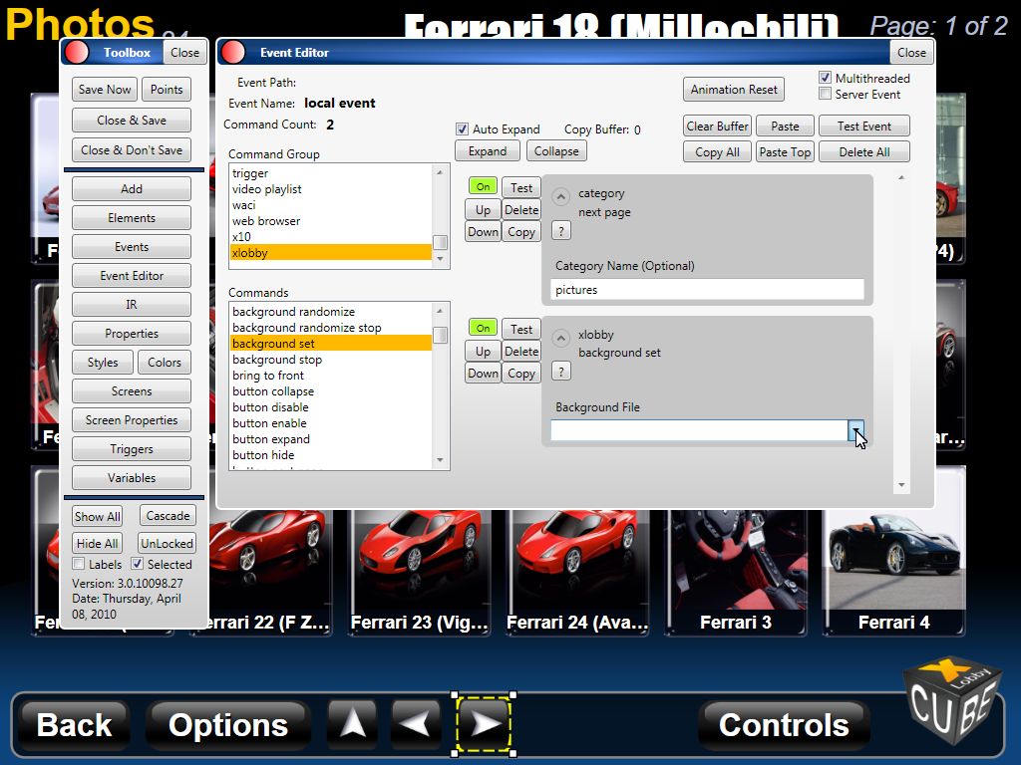Click the Test Event button
Screen dimensions: 1021x765
coord(864,126)
